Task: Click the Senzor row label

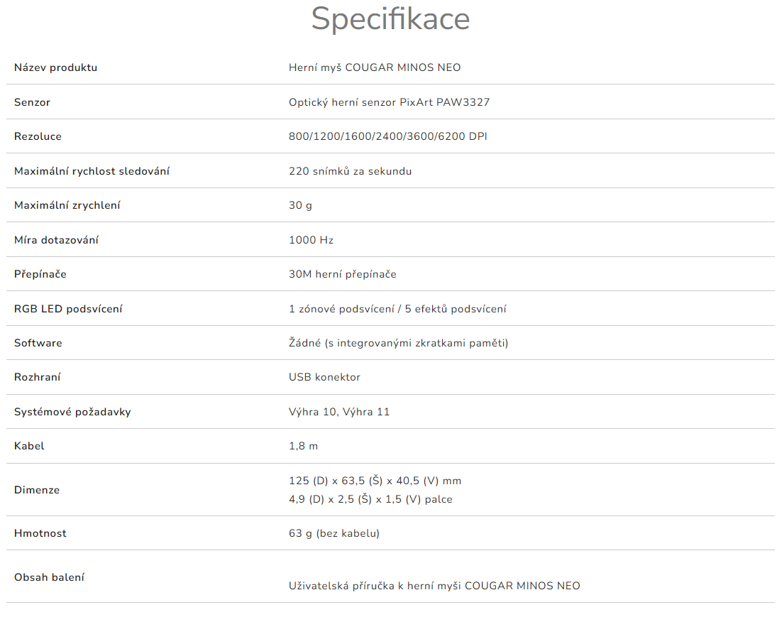Action: [32, 102]
